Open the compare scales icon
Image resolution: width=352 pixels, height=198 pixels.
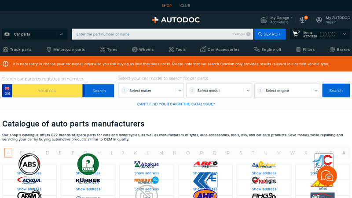302,20
